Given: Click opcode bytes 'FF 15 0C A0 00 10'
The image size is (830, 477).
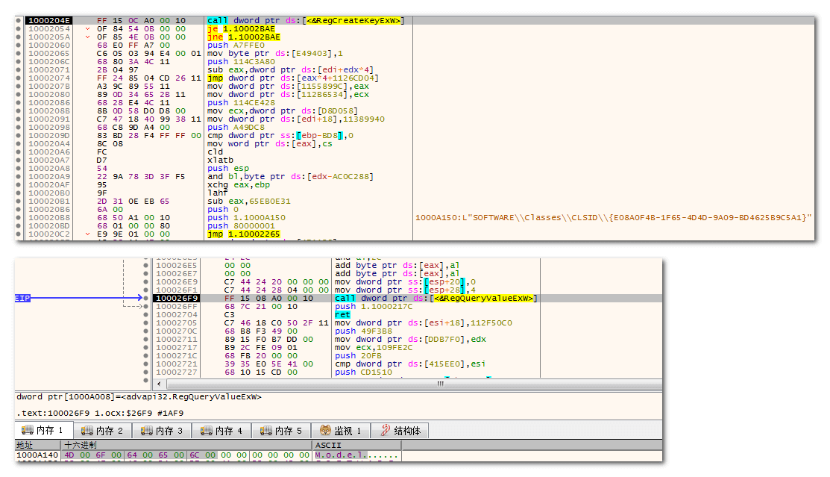Looking at the screenshot, I should (x=142, y=21).
